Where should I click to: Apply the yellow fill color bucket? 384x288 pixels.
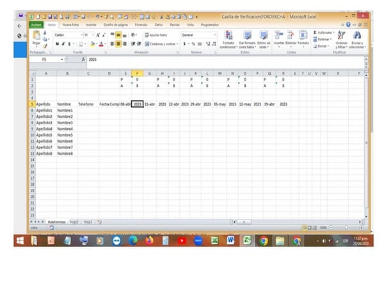coord(93,44)
